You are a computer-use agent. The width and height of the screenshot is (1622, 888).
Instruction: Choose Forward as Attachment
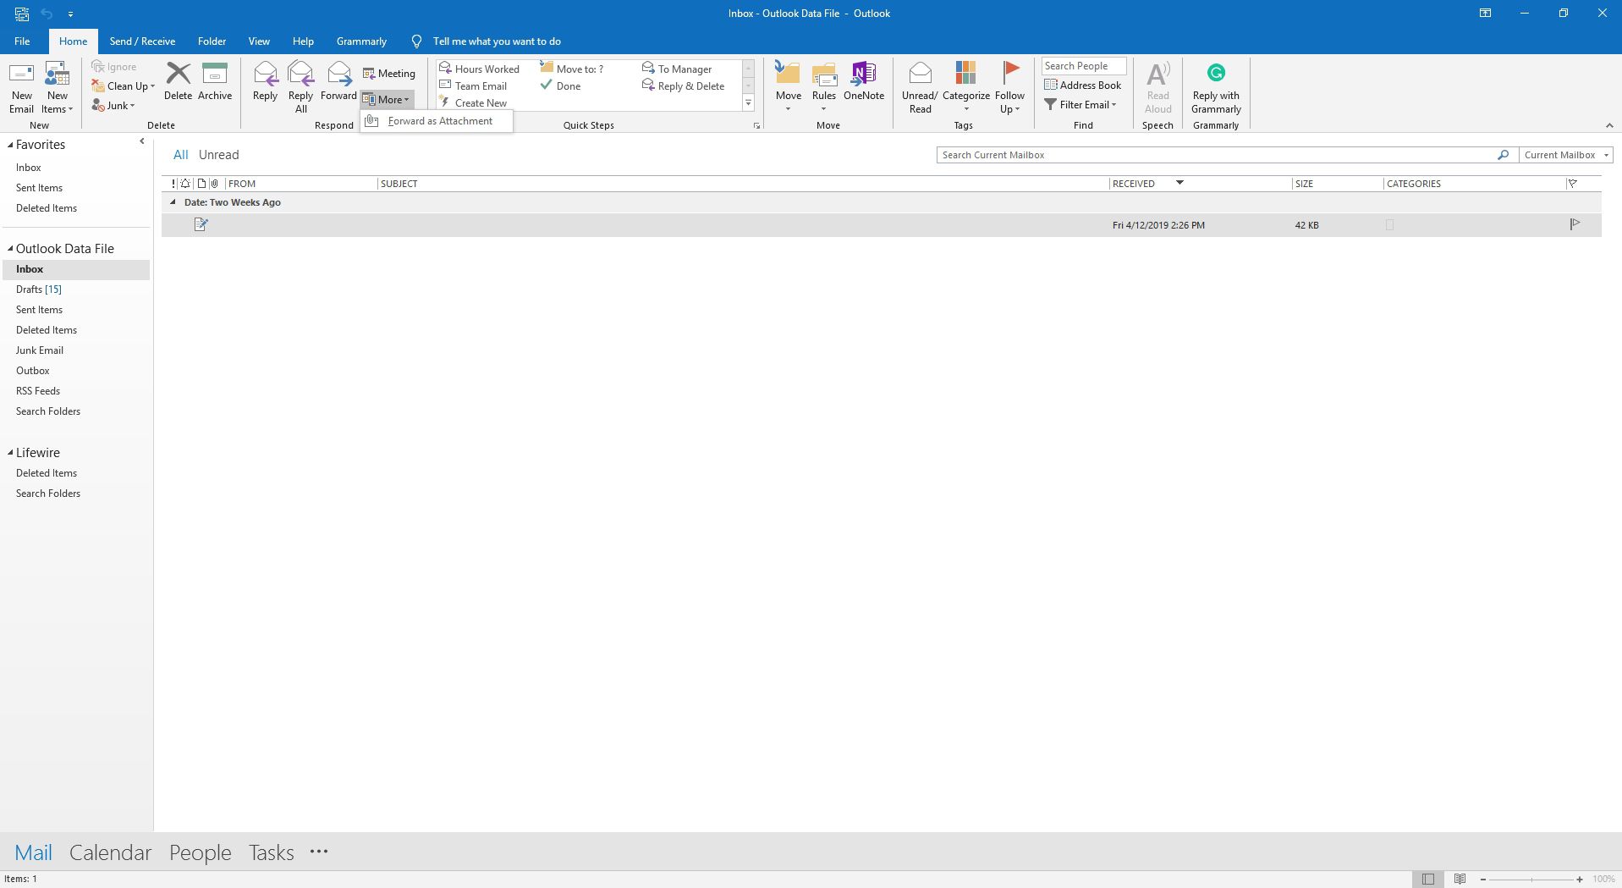[437, 121]
